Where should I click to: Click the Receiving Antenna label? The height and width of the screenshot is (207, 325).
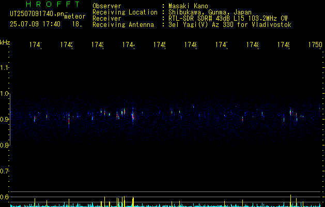point(123,25)
